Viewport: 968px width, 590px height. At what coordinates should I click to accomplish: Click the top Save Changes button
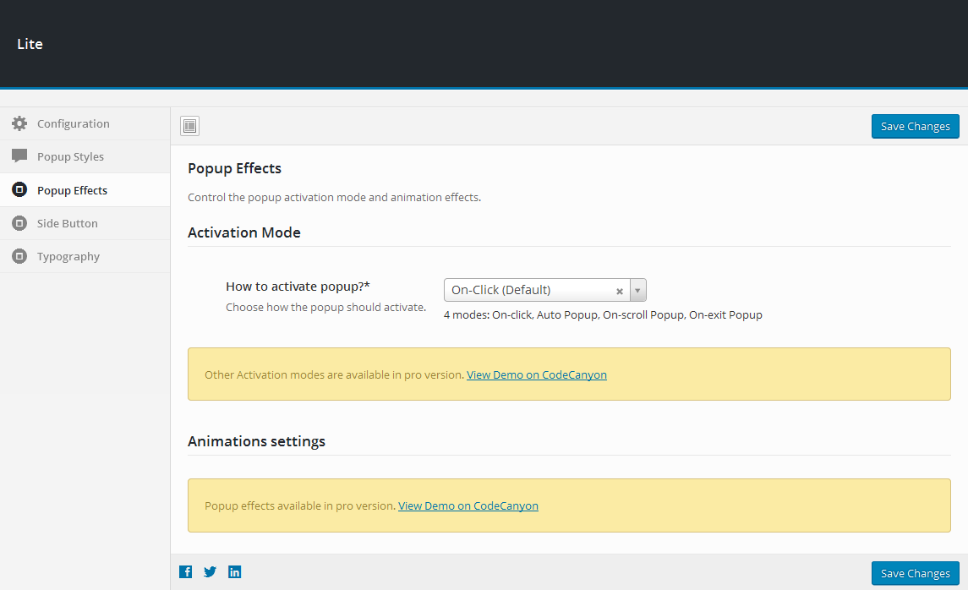point(915,126)
